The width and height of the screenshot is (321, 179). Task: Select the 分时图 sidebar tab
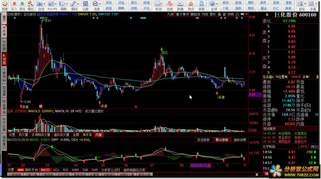point(4,45)
